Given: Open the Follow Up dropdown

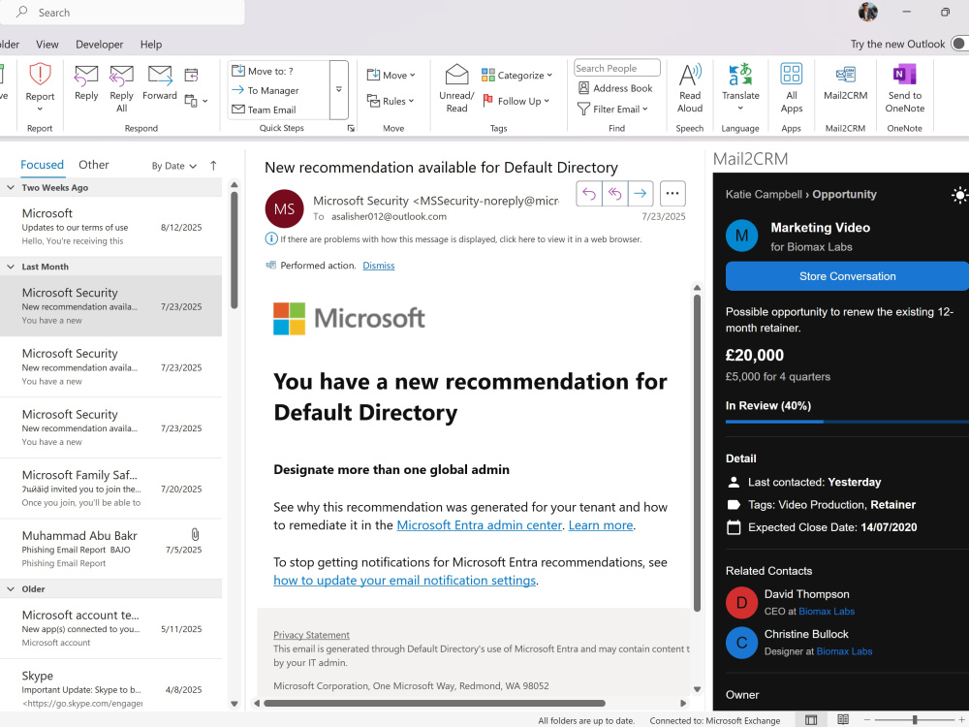Looking at the screenshot, I should (516, 101).
